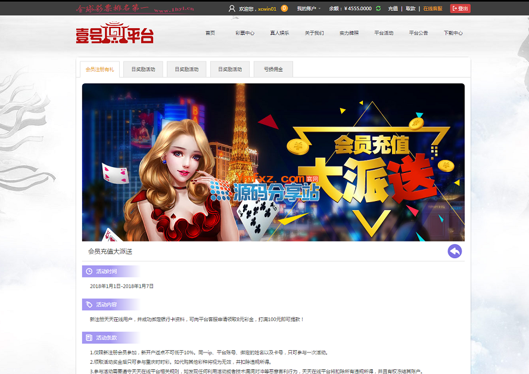Screen dimensions: 529x374
Task: Click the user profile icon beside the welcome text
Action: pos(232,8)
